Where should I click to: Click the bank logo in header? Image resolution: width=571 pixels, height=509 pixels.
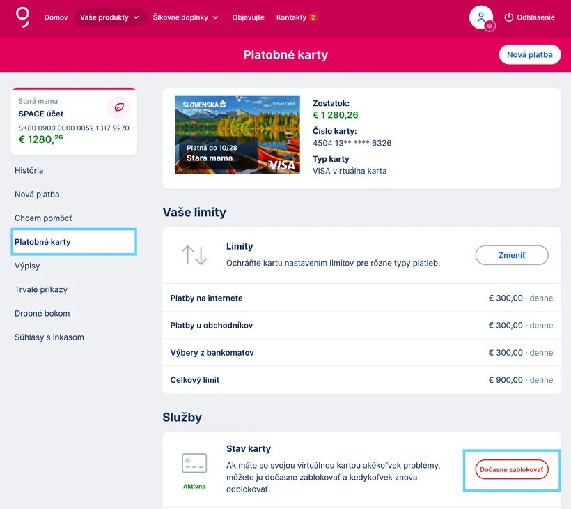23,17
